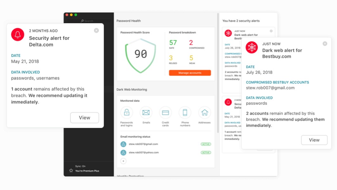Click View on the Bestbuy.com alert
This screenshot has width=337, height=190.
(x=314, y=140)
